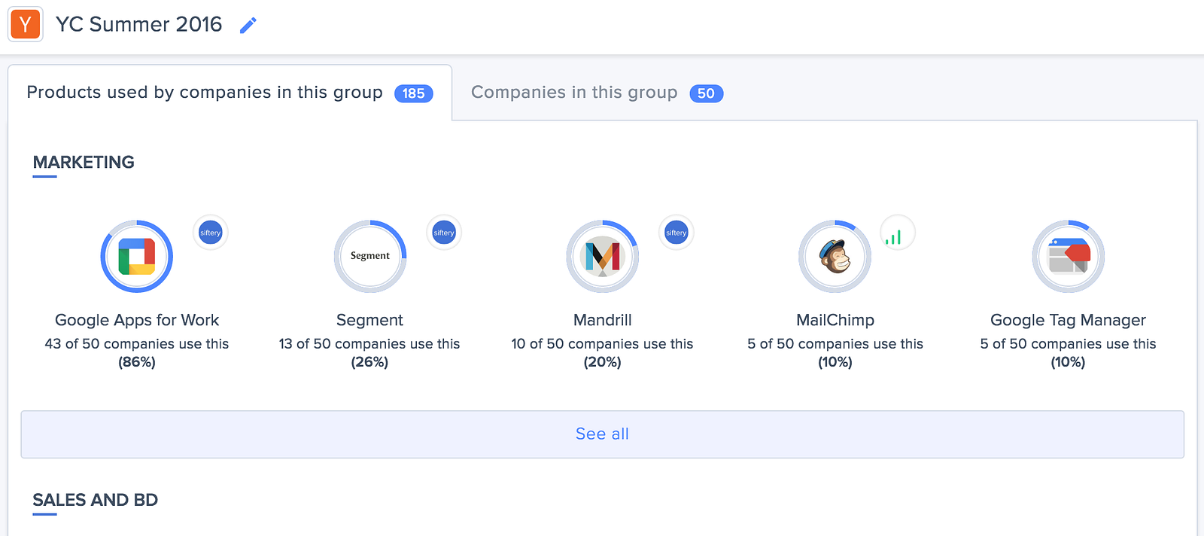Image resolution: width=1204 pixels, height=536 pixels.
Task: Expand Marketing products with See all
Action: tap(602, 434)
